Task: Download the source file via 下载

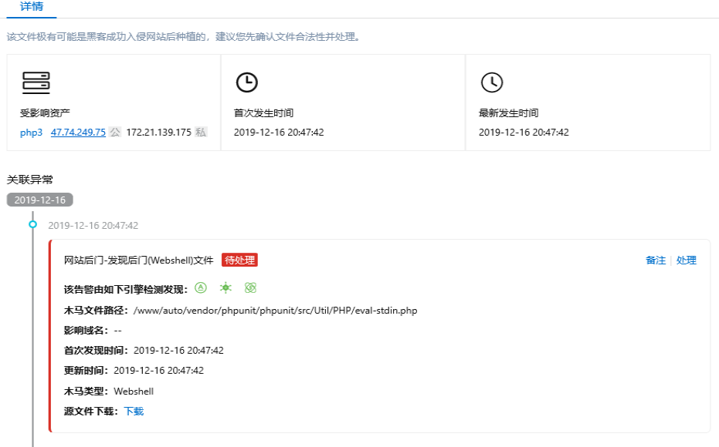Action: click(134, 412)
